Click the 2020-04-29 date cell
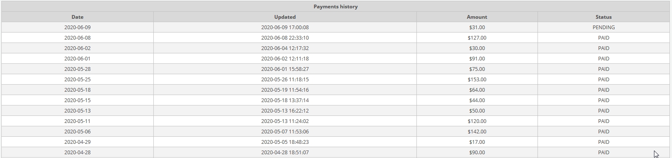 (78, 142)
